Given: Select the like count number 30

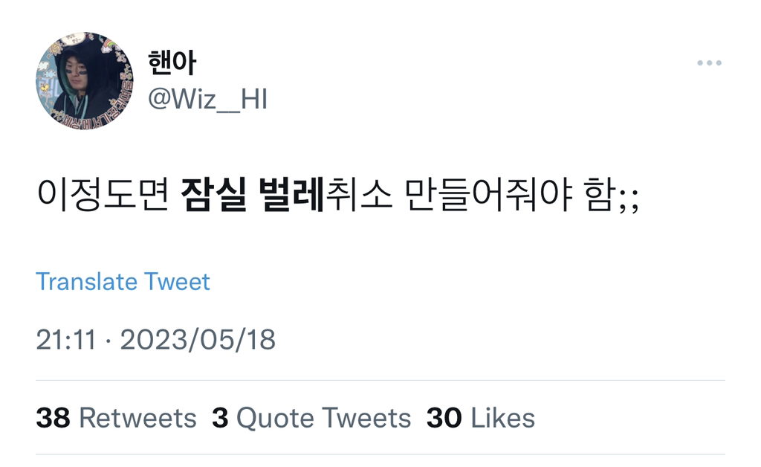Looking at the screenshot, I should coord(444,418).
